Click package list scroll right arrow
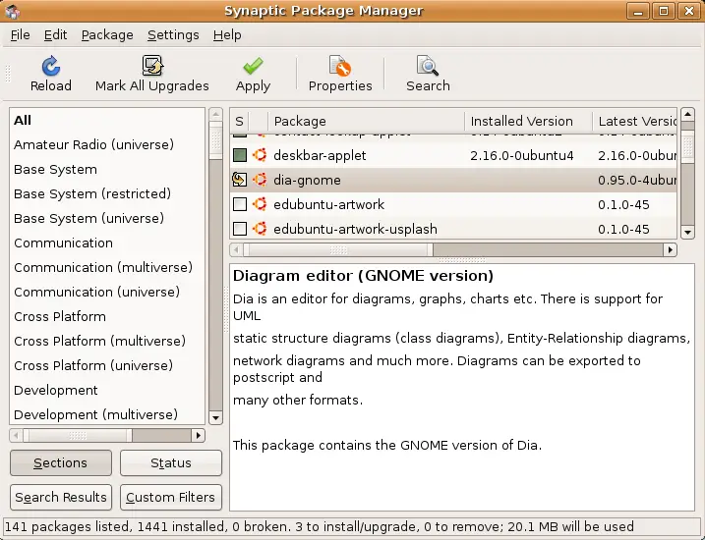 [671, 249]
